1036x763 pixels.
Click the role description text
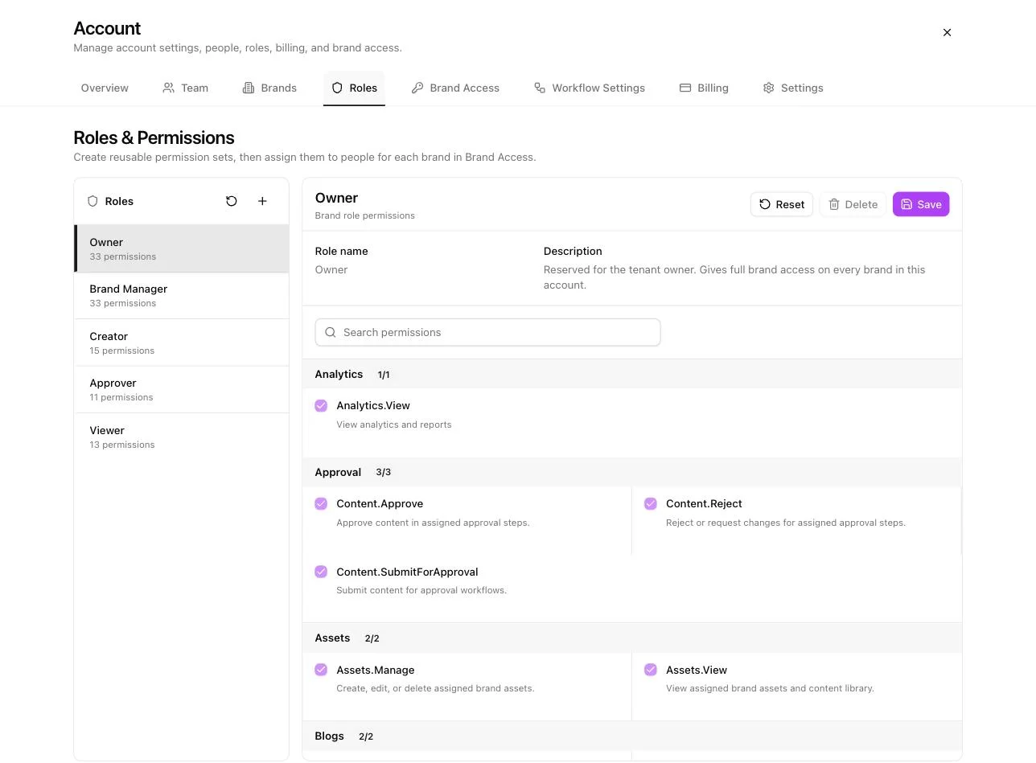pyautogui.click(x=734, y=277)
